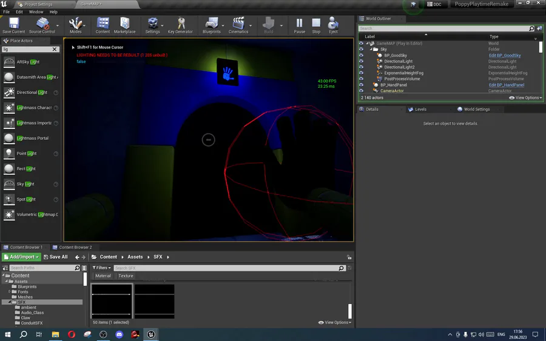Open World Outliner View Options
The image size is (546, 341).
pyautogui.click(x=526, y=98)
